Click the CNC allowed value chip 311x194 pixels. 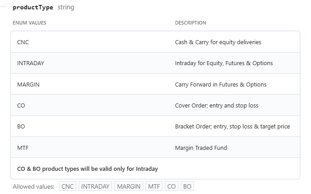click(x=67, y=186)
